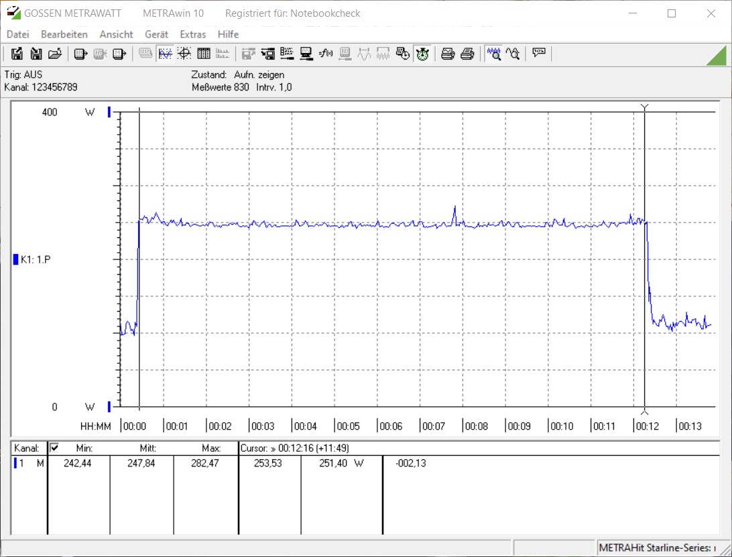Click the METRAHit Starline-Series status bar entry
The image size is (732, 557).
coord(658,548)
